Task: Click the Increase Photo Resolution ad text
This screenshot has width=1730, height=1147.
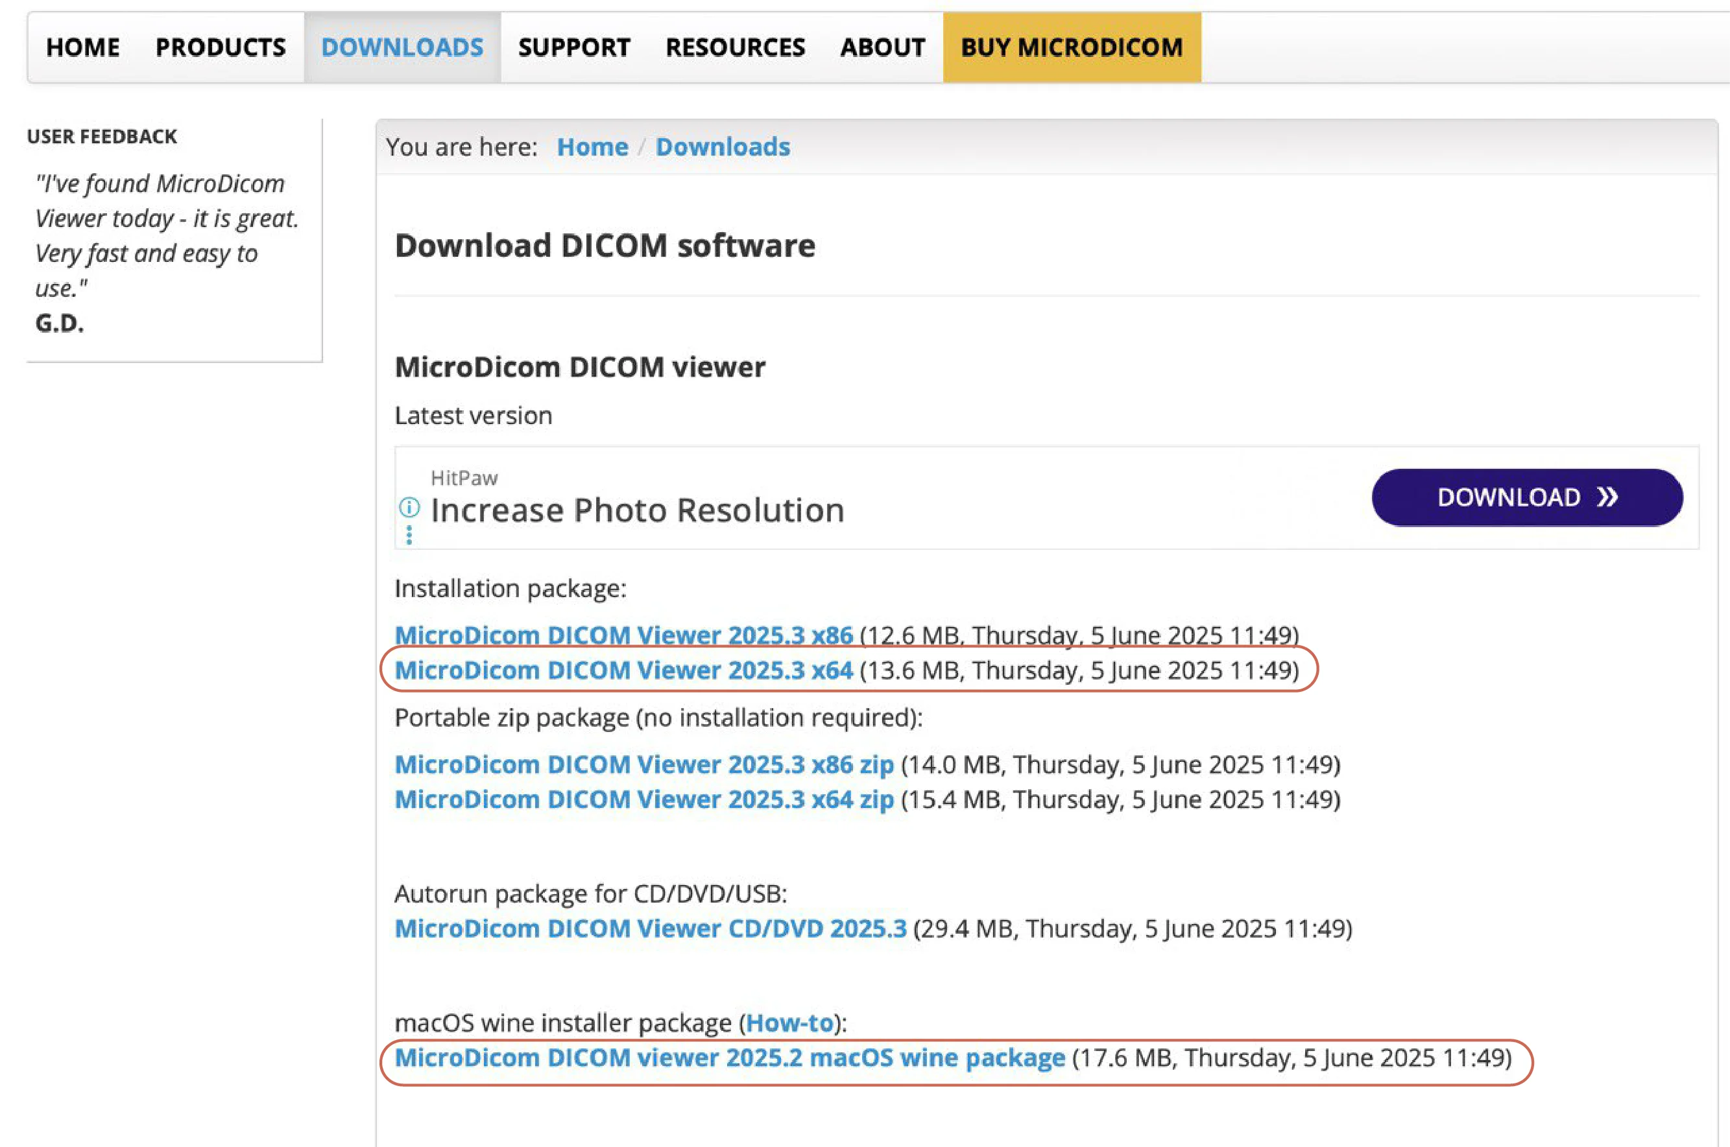Action: pos(637,510)
